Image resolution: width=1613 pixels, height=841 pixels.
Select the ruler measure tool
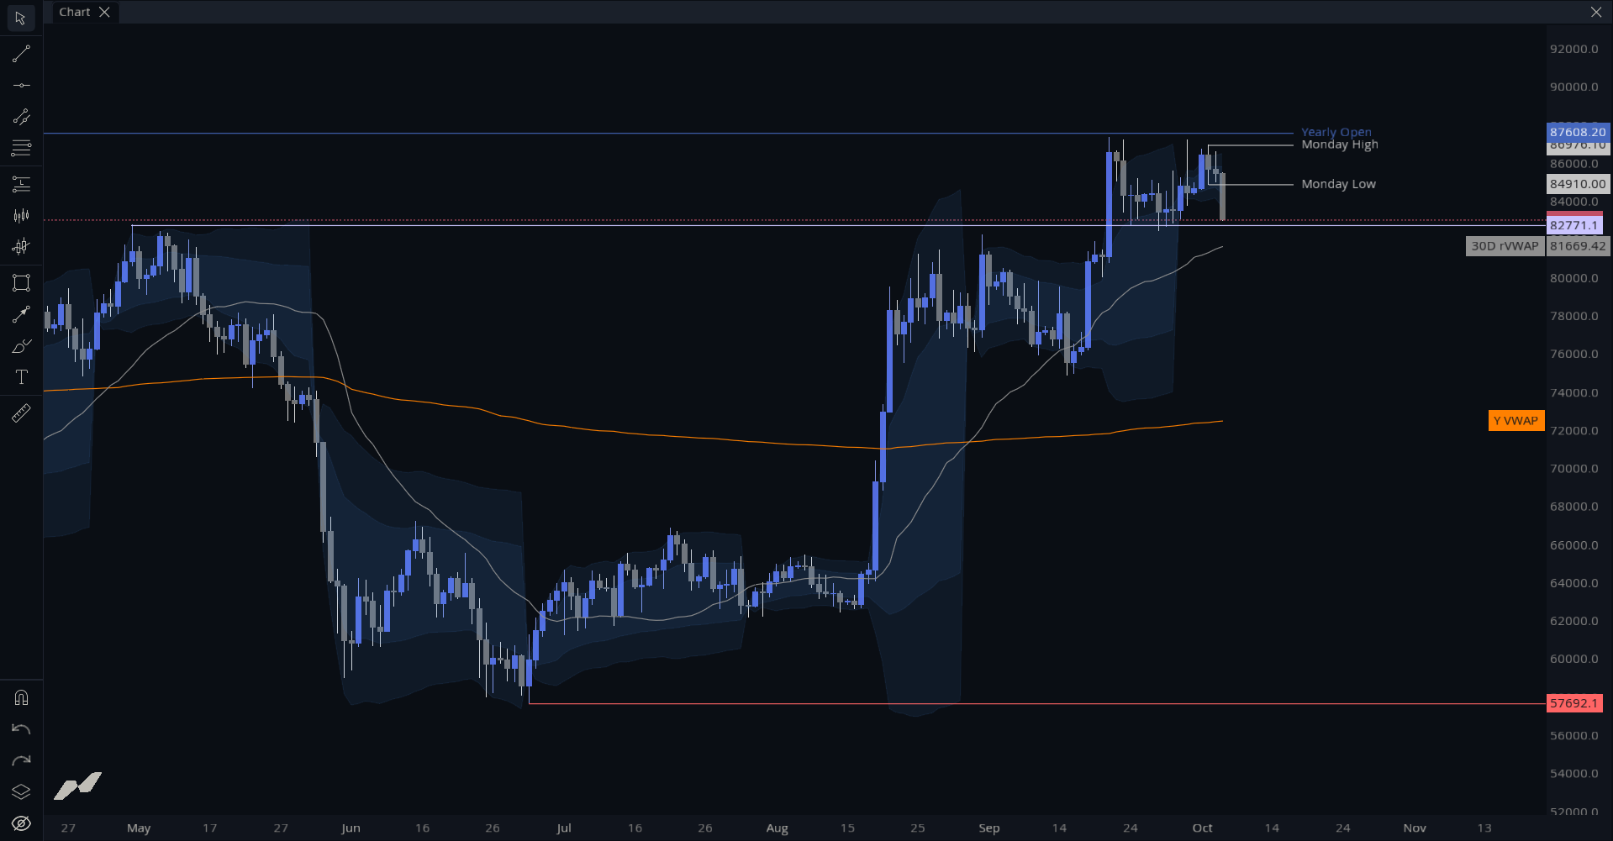tap(21, 413)
